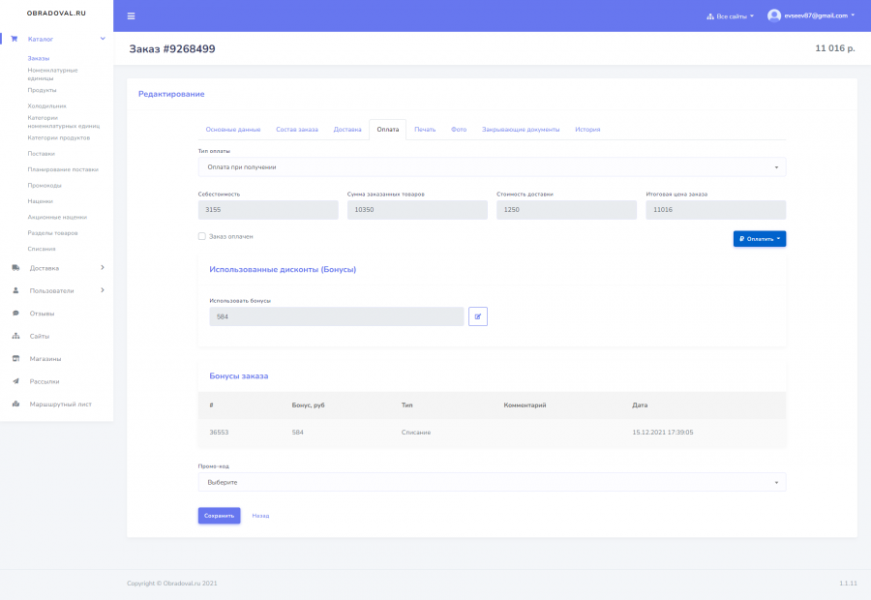Image resolution: width=871 pixels, height=600 pixels.
Task: Click the Комментарий column header
Action: (x=525, y=405)
